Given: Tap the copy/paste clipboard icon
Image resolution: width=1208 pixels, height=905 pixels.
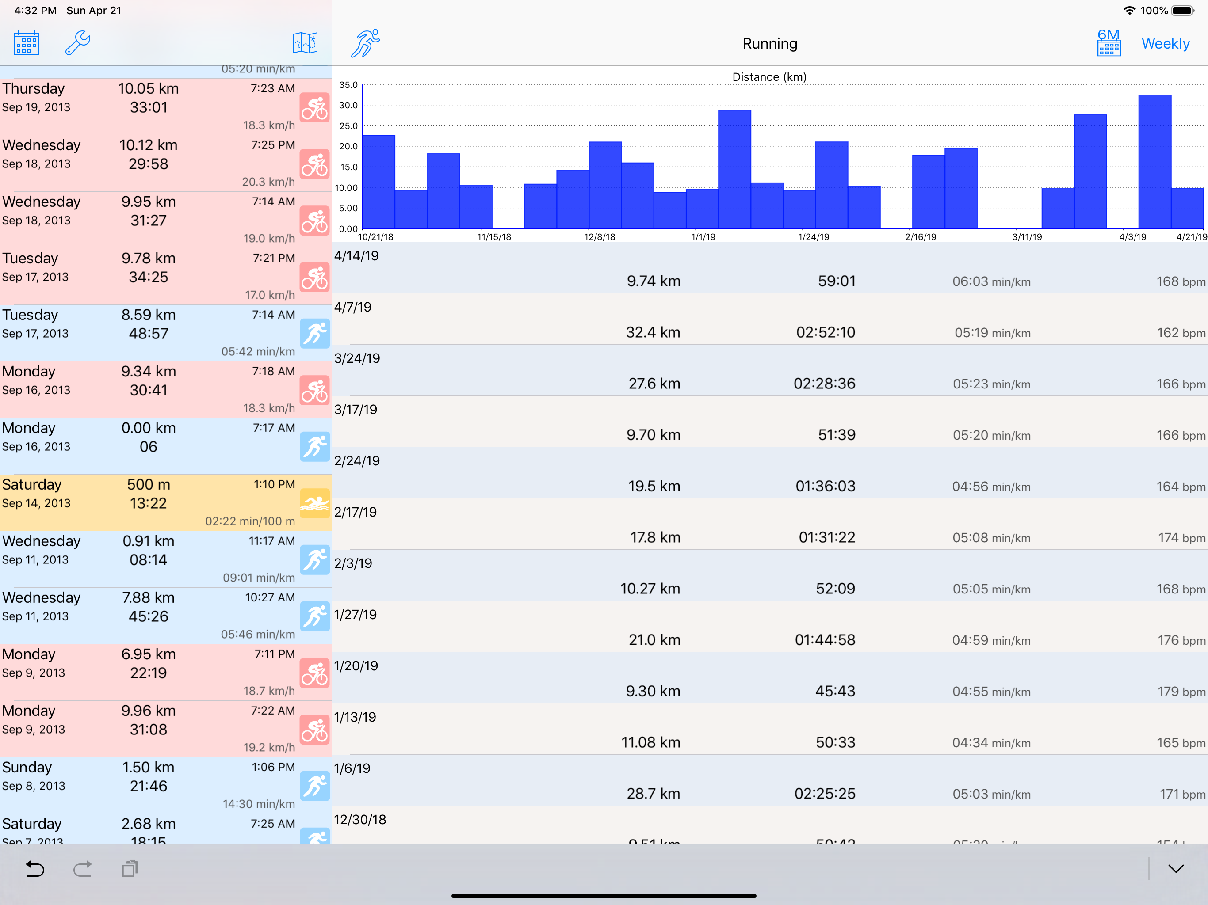Looking at the screenshot, I should [x=130, y=868].
